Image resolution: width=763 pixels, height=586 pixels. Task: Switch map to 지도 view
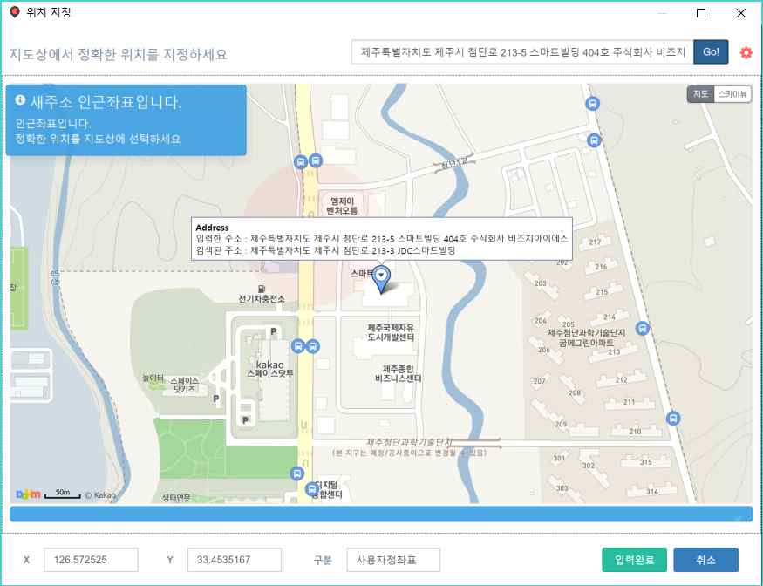pyautogui.click(x=701, y=94)
